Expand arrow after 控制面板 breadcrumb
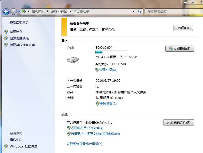 (48, 11)
